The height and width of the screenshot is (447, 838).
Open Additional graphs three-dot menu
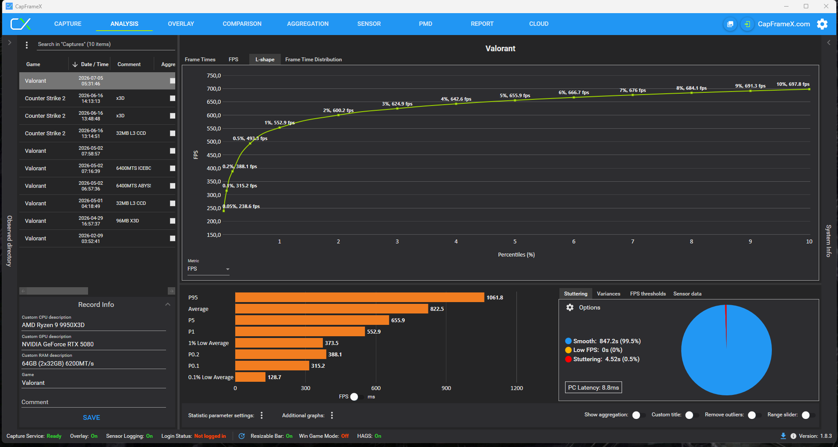332,415
